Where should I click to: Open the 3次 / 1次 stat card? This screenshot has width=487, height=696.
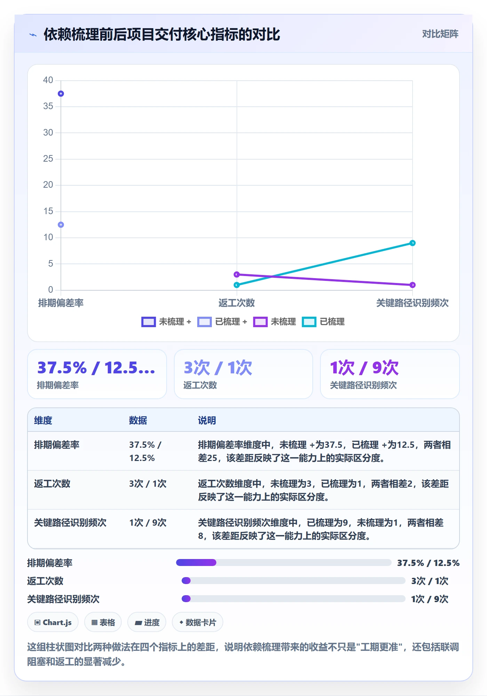click(x=243, y=374)
